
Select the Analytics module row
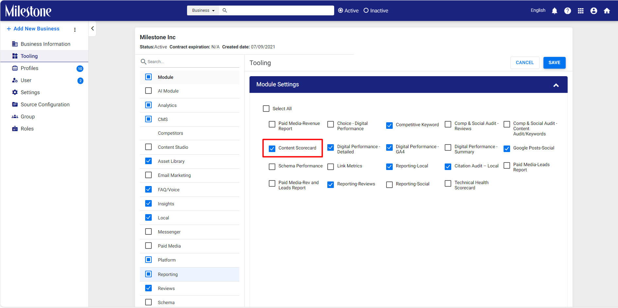tap(190, 105)
